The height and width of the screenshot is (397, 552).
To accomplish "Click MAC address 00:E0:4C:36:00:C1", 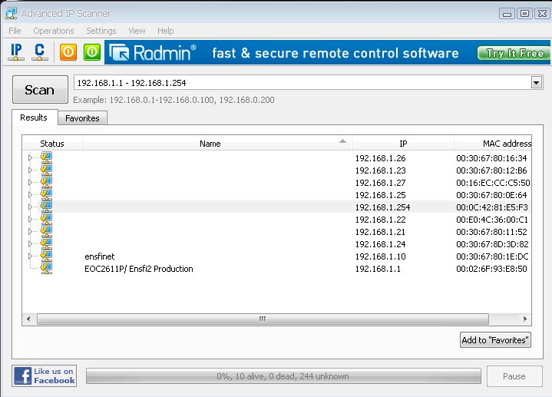I will pyautogui.click(x=492, y=220).
